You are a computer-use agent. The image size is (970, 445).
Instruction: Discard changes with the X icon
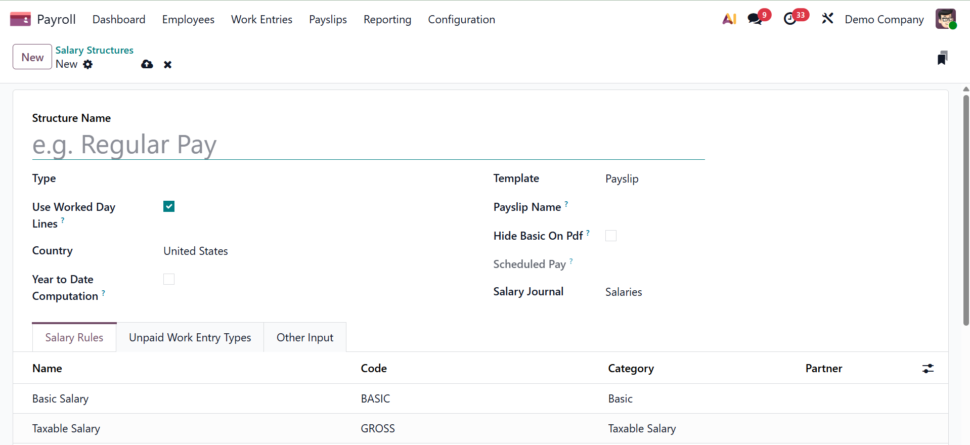(168, 65)
